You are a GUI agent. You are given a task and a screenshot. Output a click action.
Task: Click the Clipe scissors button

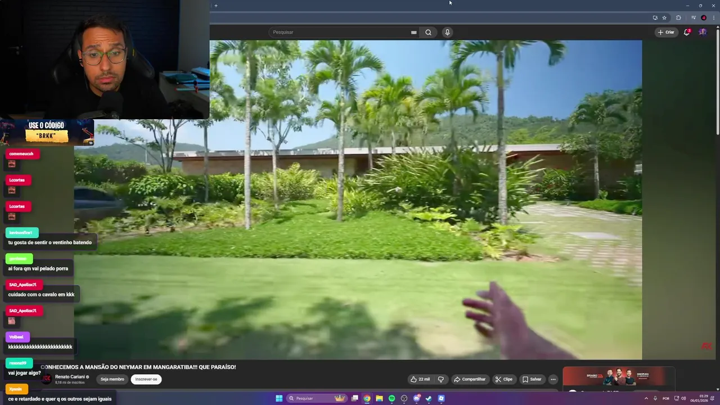[x=503, y=379]
